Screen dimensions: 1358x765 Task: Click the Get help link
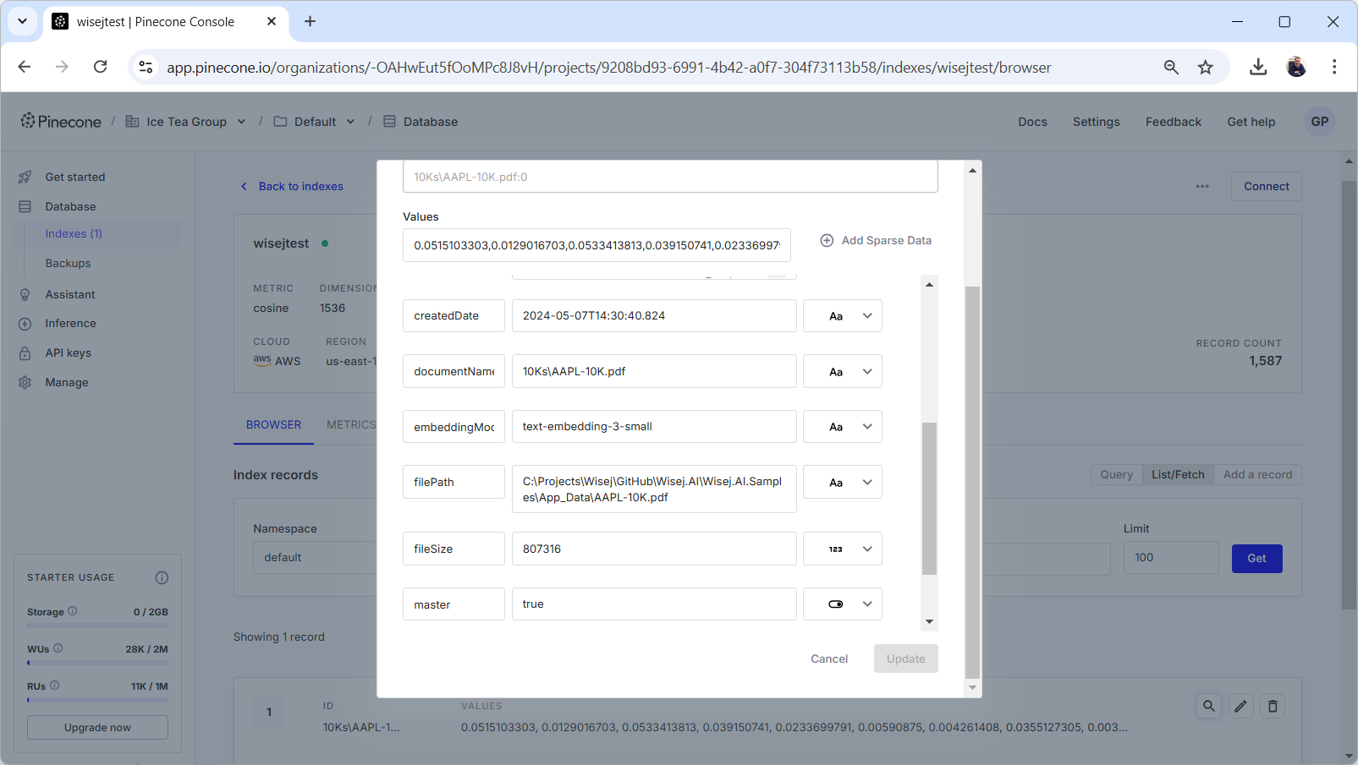point(1251,122)
